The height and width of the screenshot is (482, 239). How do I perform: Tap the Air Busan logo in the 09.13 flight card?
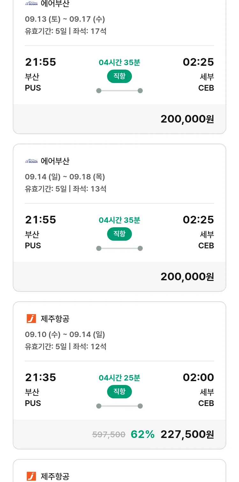[31, 4]
